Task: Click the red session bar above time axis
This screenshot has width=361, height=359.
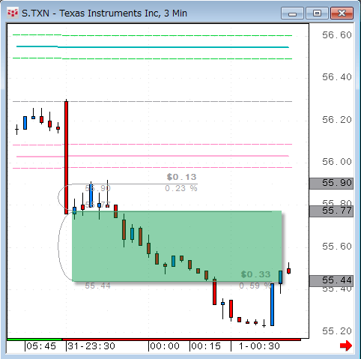Action: 181,340
